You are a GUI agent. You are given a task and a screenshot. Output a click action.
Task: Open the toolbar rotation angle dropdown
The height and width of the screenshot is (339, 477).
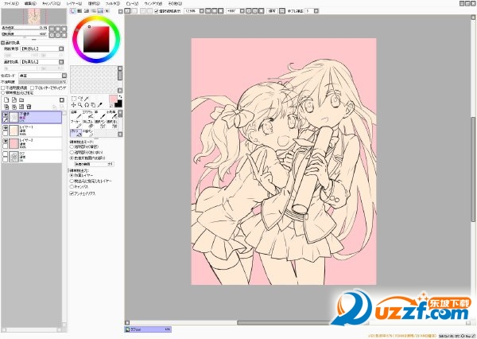point(242,11)
